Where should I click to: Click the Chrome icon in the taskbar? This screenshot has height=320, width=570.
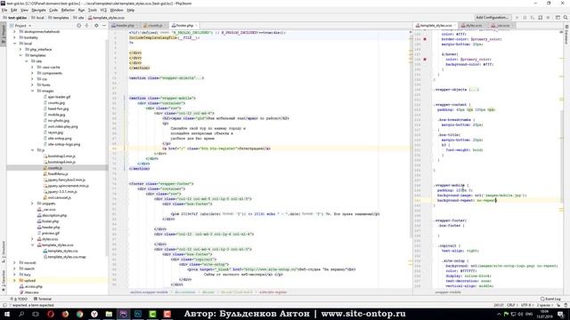coord(79,314)
